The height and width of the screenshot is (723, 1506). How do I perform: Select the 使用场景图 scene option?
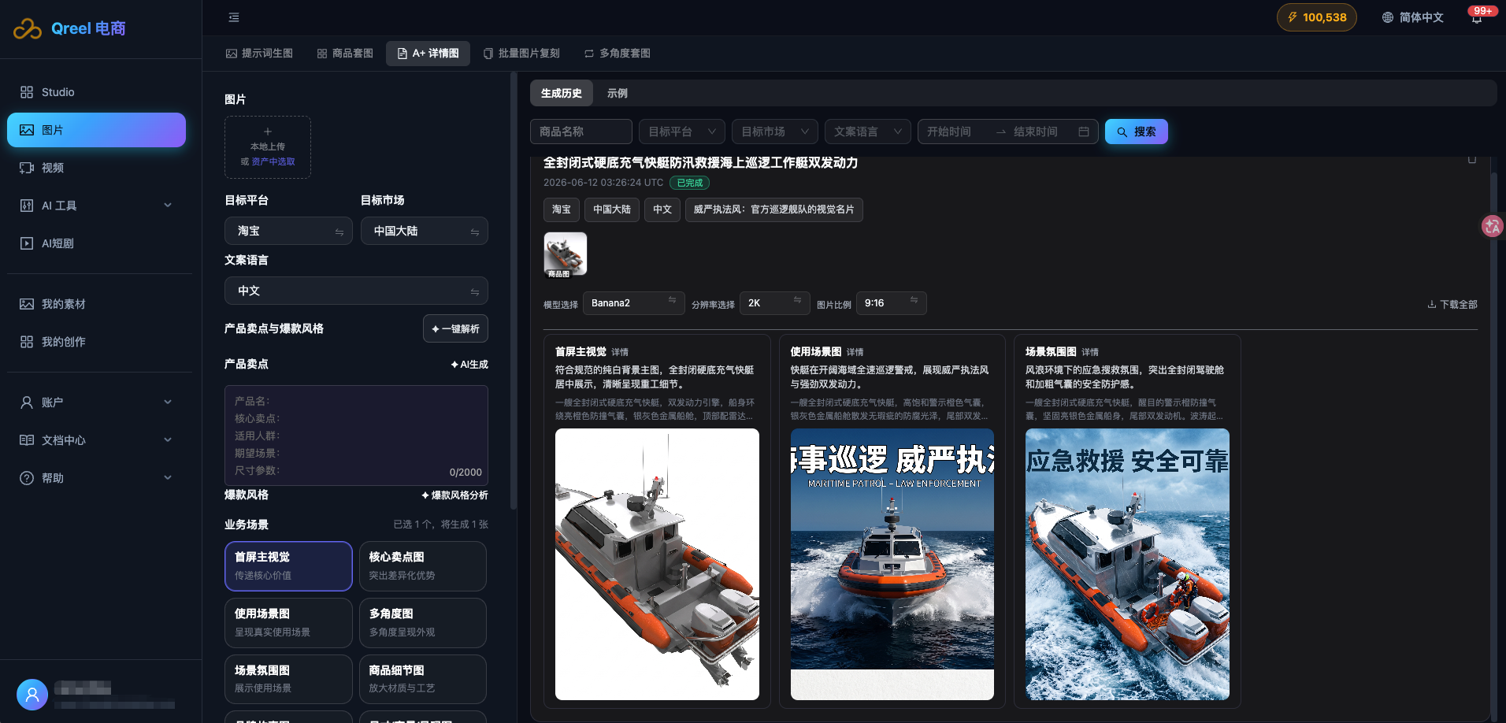[x=288, y=623]
